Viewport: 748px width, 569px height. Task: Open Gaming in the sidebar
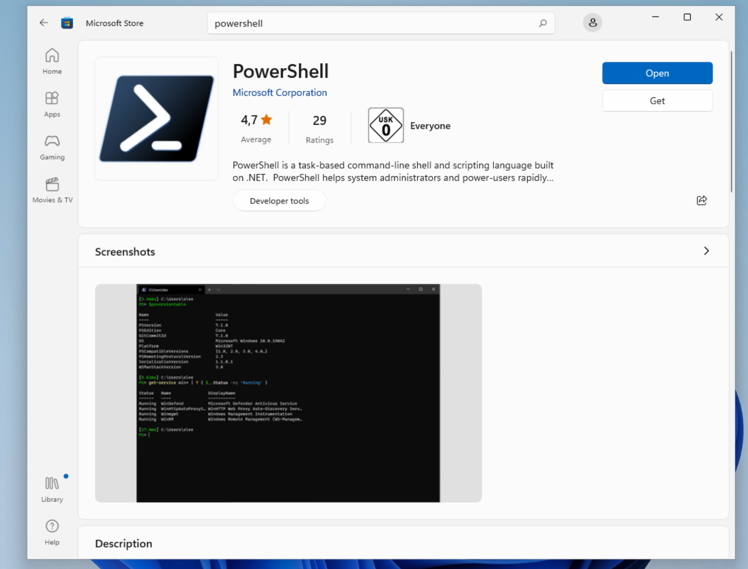(x=52, y=148)
